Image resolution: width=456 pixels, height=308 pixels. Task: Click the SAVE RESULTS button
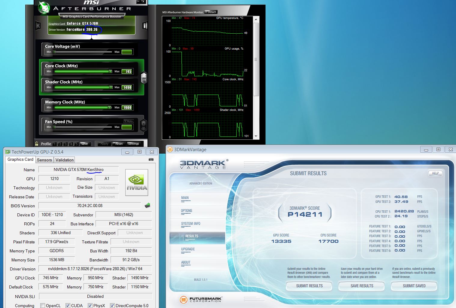[x=362, y=286]
